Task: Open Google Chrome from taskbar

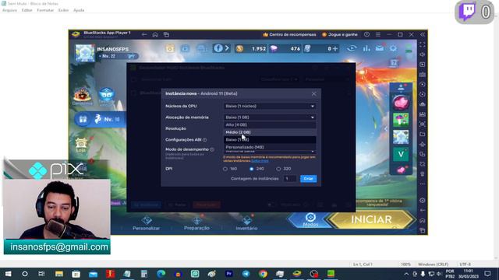Action: pos(263,274)
